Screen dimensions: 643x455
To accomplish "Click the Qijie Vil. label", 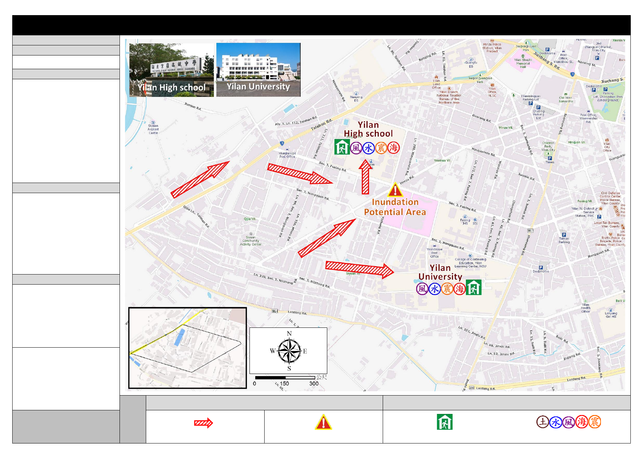I will [x=249, y=219].
